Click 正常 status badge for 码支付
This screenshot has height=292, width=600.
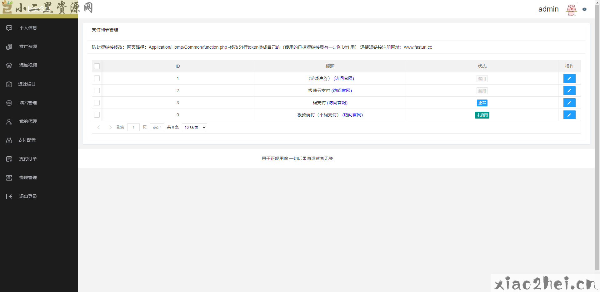pyautogui.click(x=482, y=103)
